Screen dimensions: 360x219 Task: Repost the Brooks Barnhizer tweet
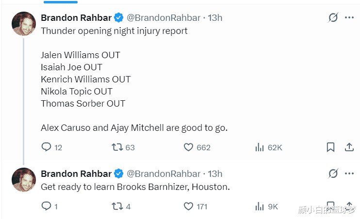click(x=118, y=206)
